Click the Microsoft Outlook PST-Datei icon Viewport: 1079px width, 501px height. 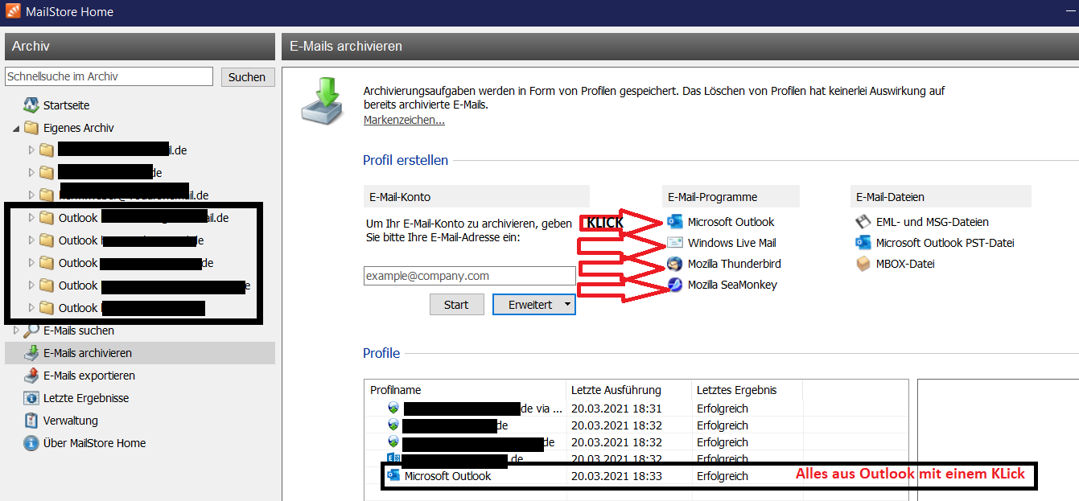pyautogui.click(x=863, y=243)
